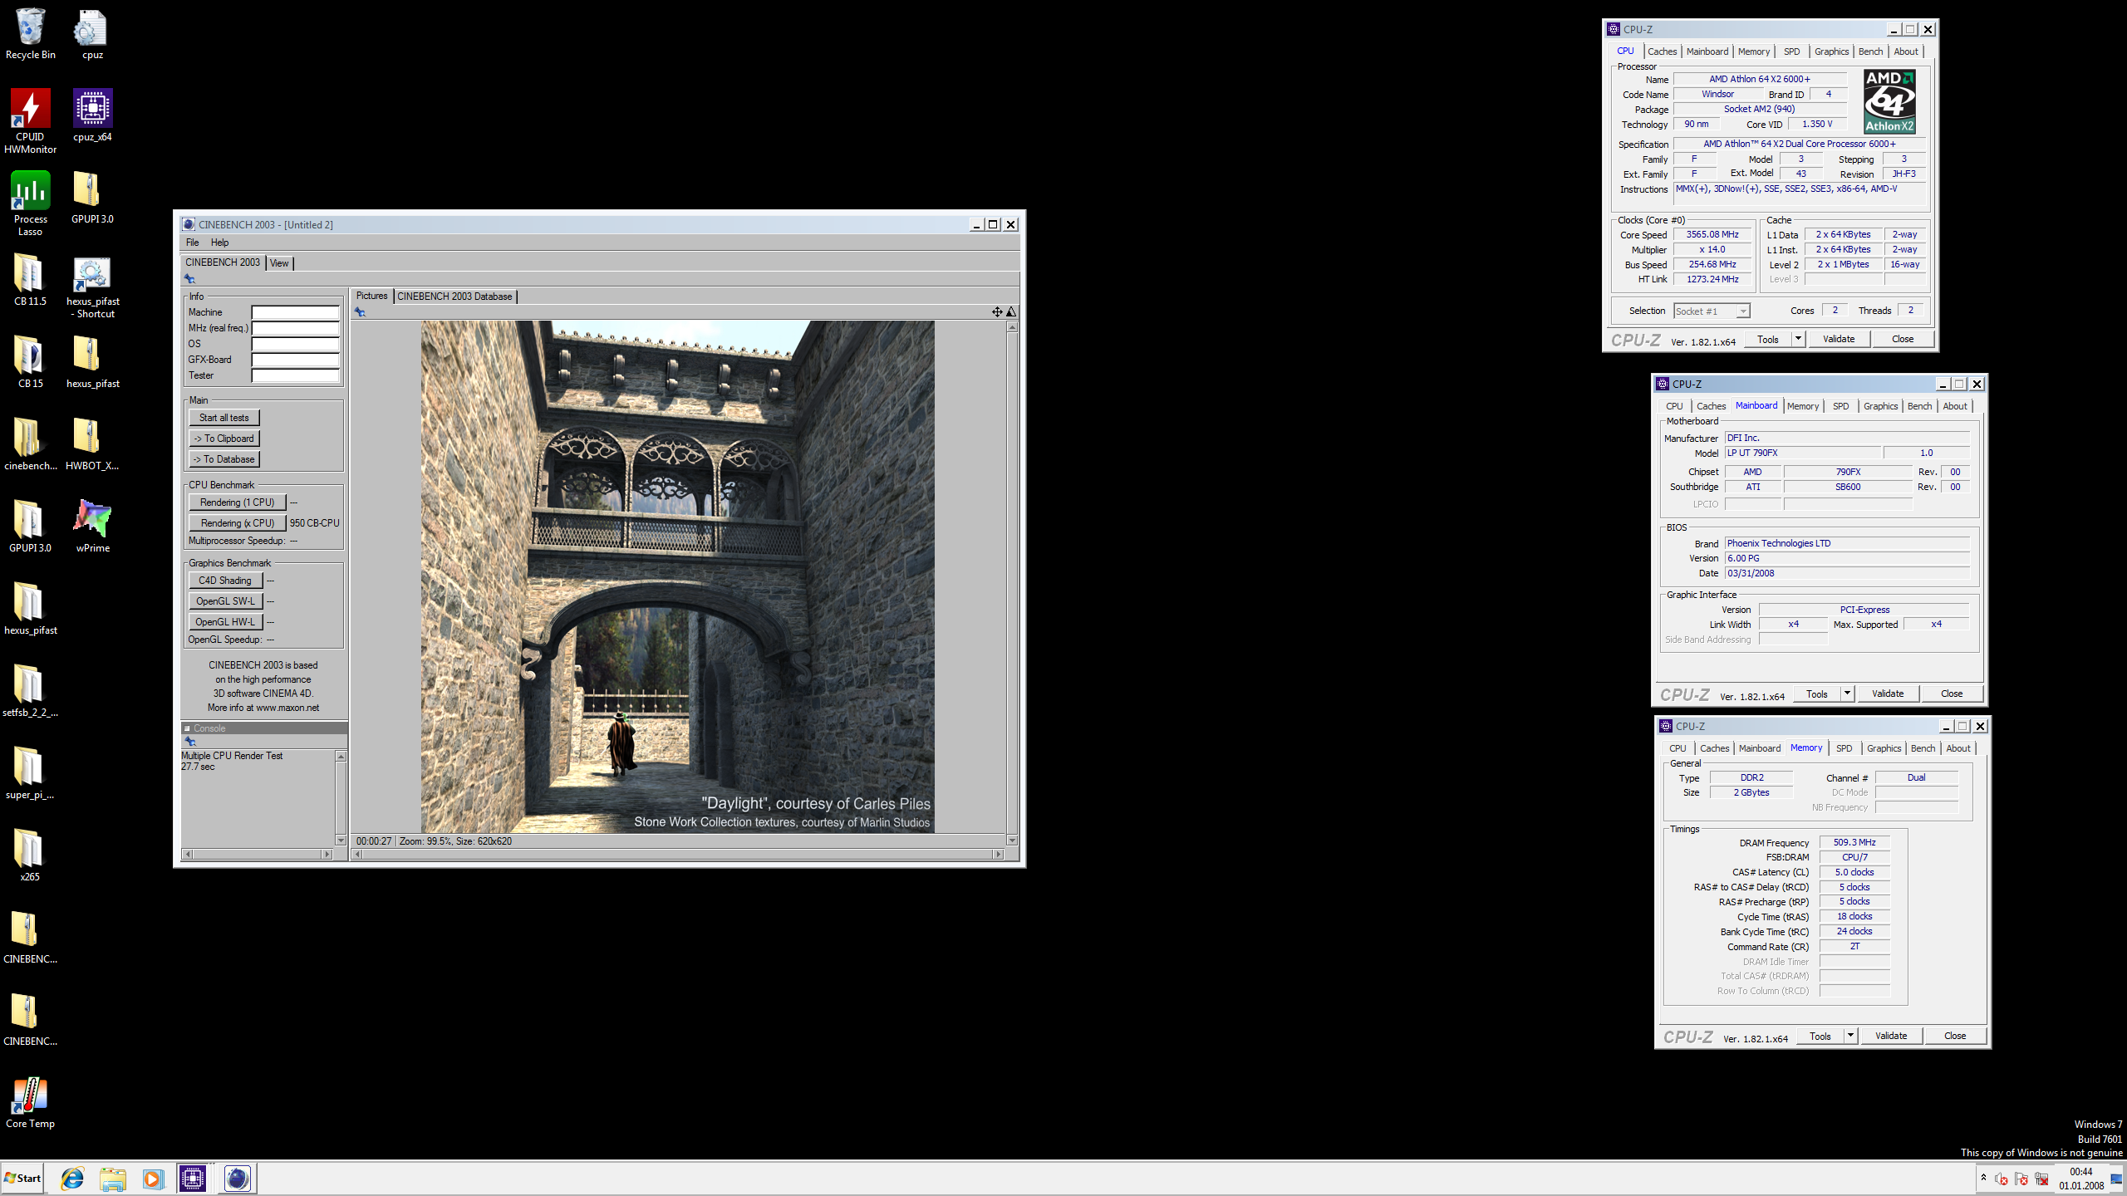Click the picture viewer move cross icon

(996, 312)
